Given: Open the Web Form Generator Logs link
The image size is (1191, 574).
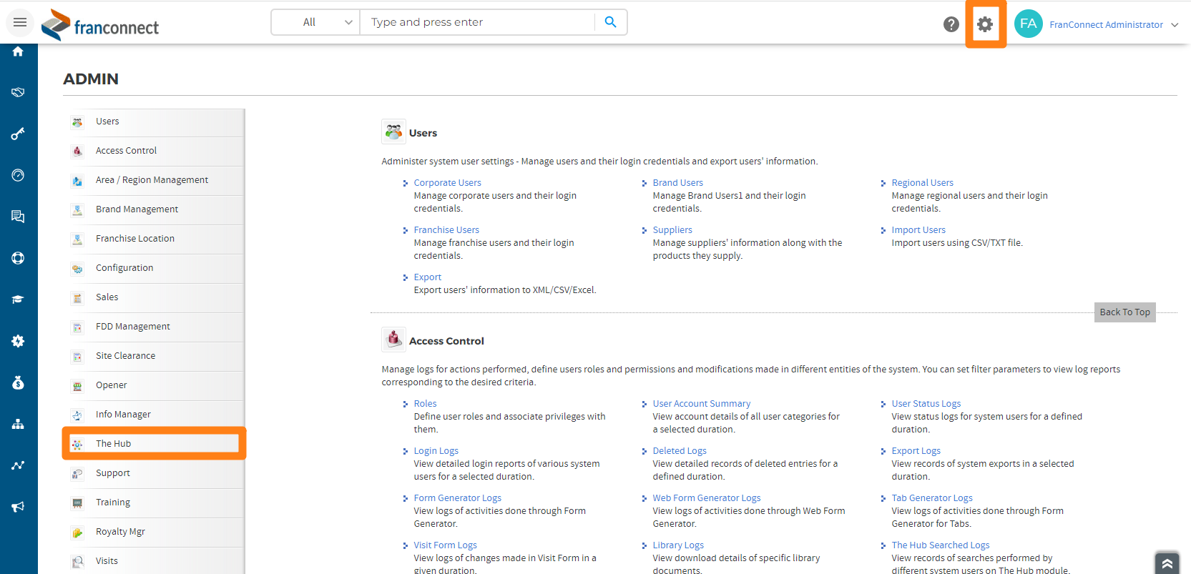Looking at the screenshot, I should tap(706, 498).
